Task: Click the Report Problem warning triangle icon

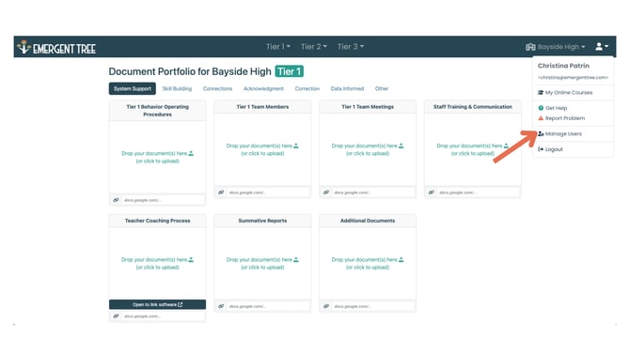Action: (x=541, y=118)
